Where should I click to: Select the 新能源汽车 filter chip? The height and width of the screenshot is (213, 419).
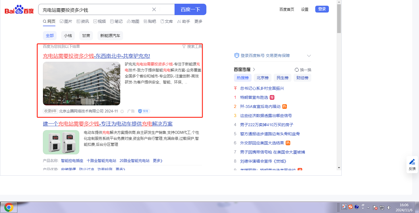110,36
